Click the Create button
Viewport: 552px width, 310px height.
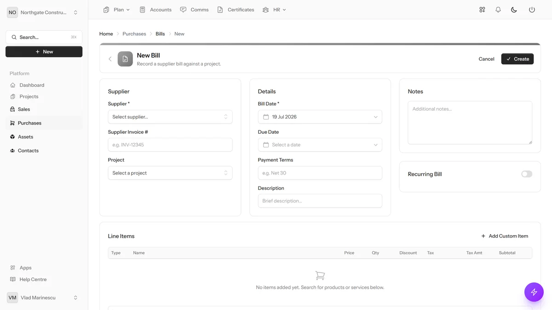click(517, 59)
